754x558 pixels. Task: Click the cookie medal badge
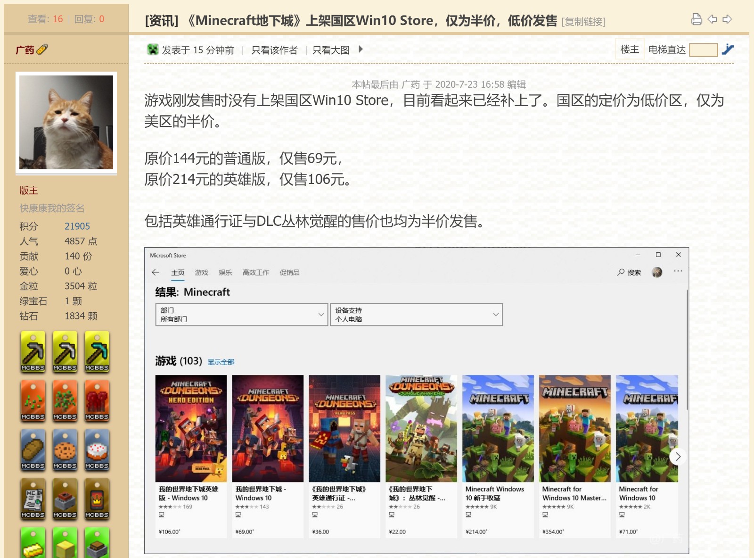click(65, 450)
